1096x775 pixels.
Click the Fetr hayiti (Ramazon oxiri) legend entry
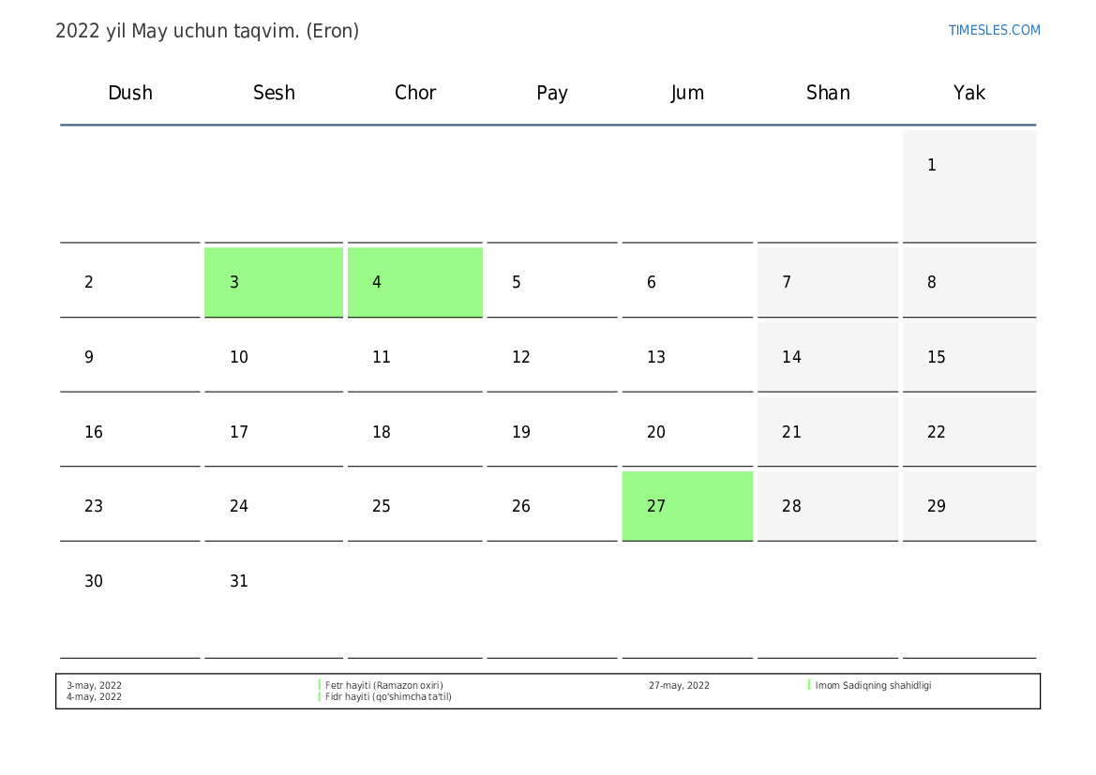click(383, 685)
